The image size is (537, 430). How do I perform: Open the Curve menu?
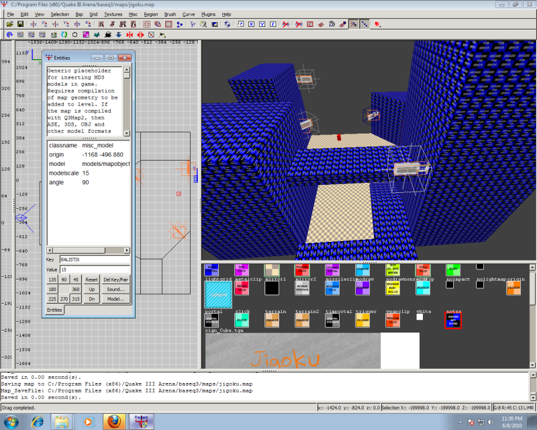(x=189, y=14)
